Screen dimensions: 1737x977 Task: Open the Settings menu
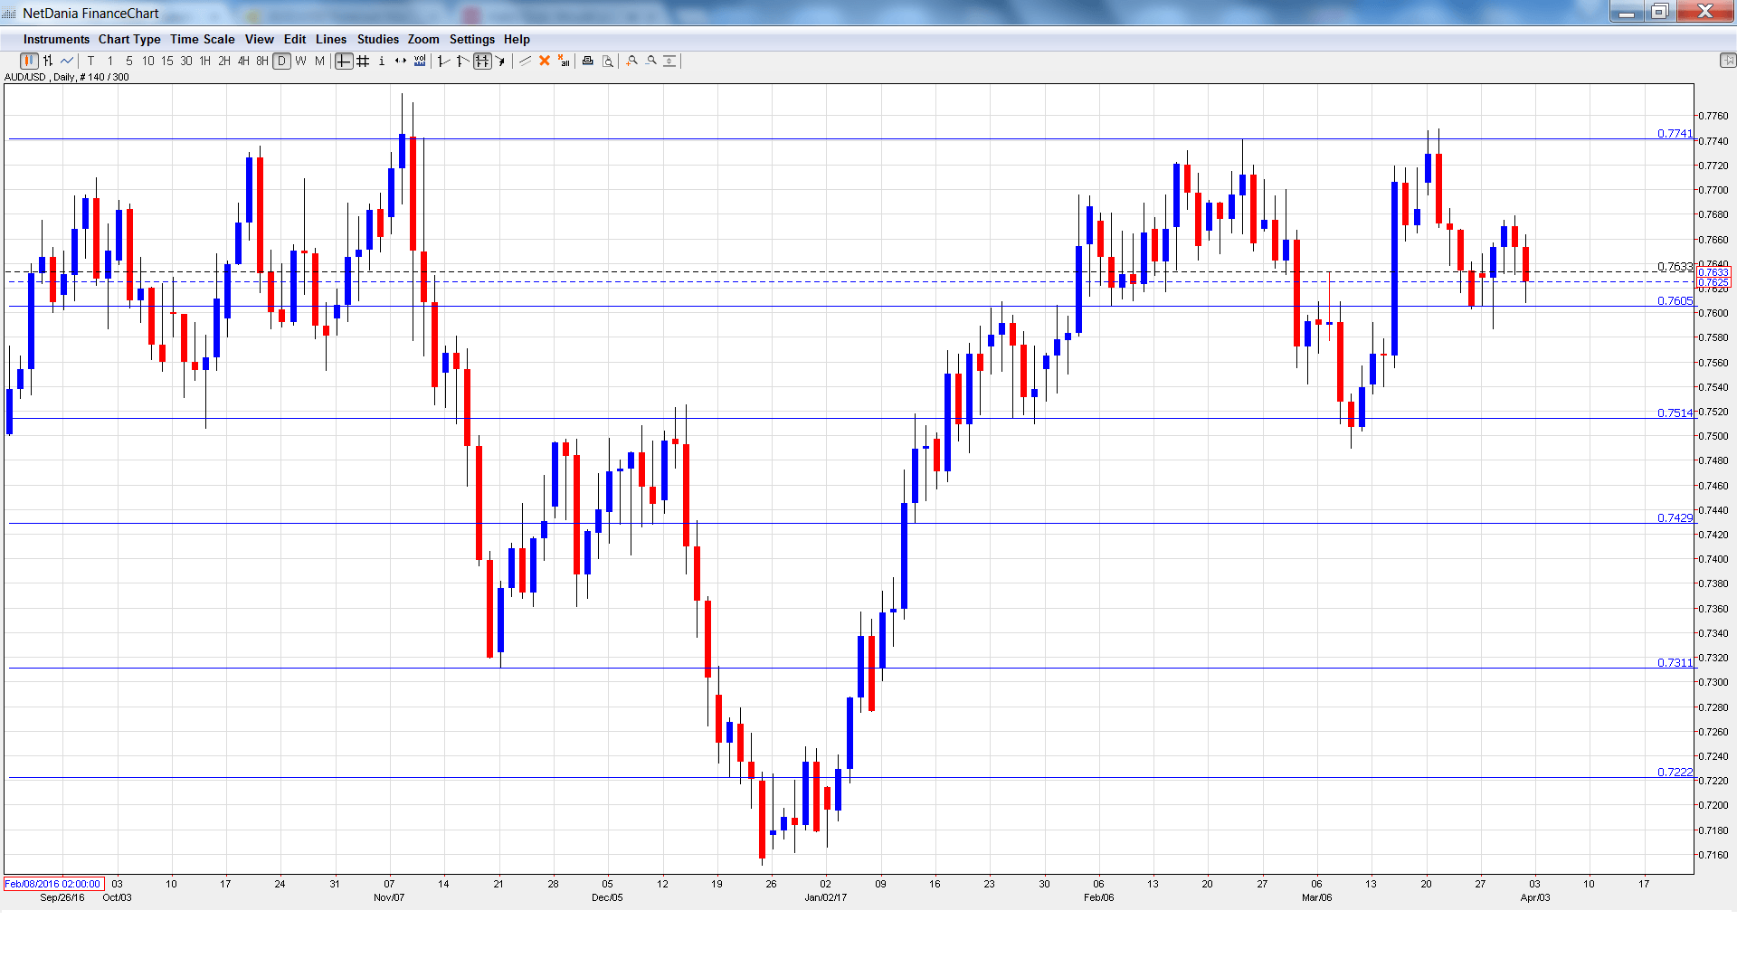point(471,39)
